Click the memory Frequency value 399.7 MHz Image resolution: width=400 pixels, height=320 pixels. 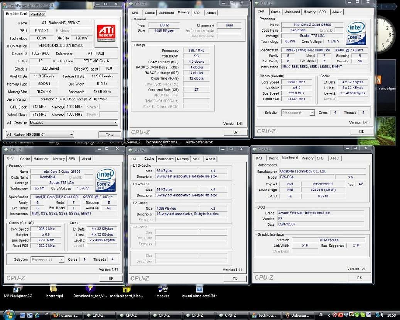196,51
